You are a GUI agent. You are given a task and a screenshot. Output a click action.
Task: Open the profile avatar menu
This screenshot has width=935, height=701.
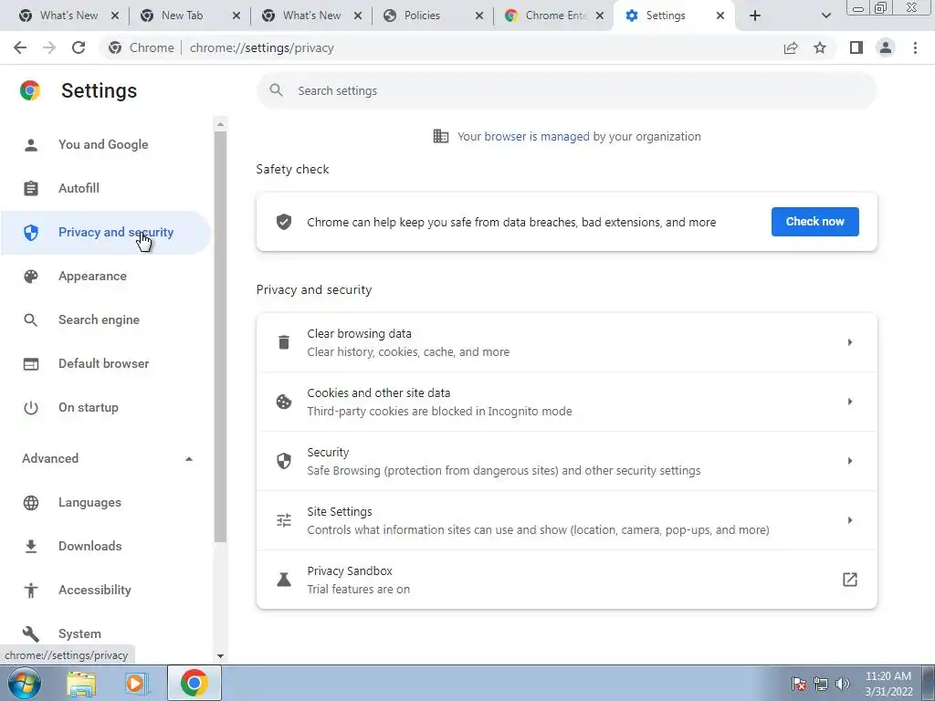tap(886, 47)
